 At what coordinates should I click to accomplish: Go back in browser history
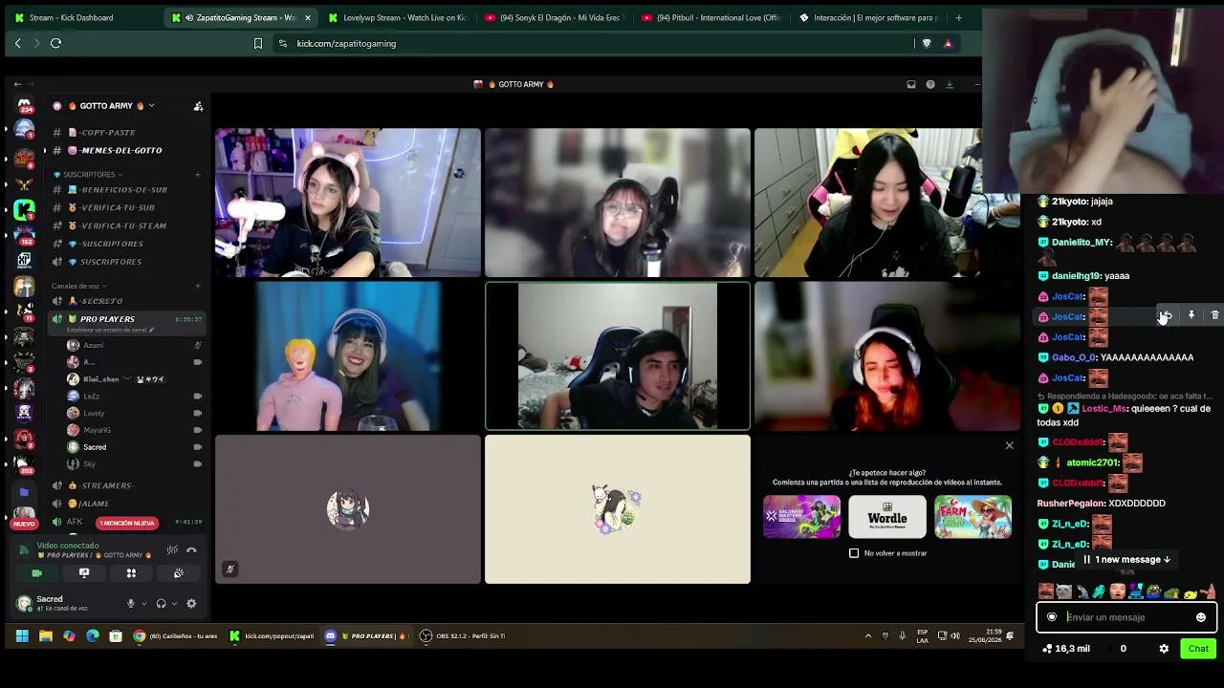[17, 43]
